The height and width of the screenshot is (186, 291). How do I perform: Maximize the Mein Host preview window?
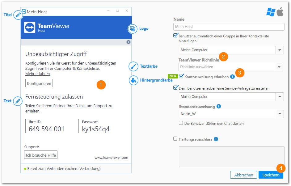117,11
